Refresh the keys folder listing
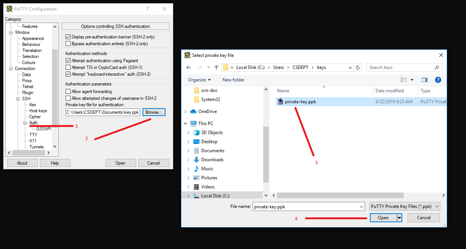 [358, 67]
